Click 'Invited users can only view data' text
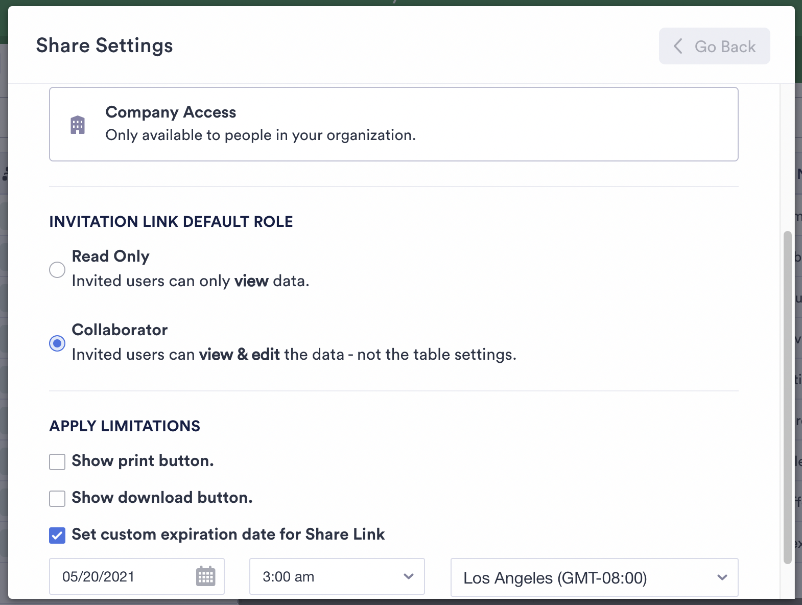This screenshot has height=605, width=802. [191, 281]
